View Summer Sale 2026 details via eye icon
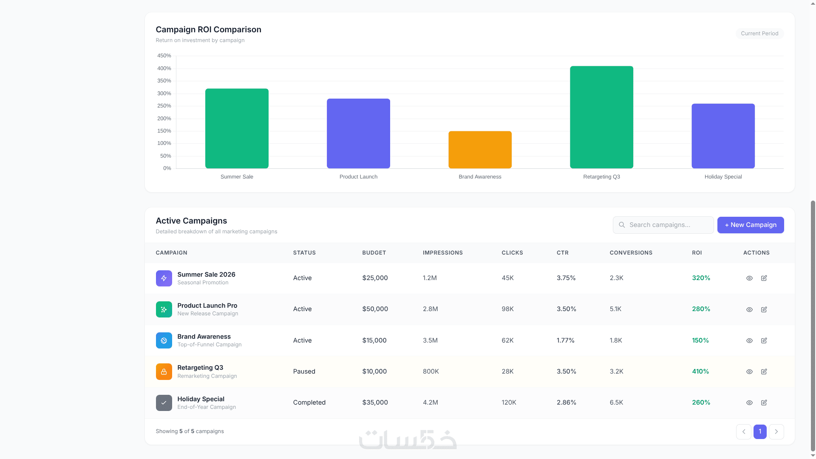 749,278
